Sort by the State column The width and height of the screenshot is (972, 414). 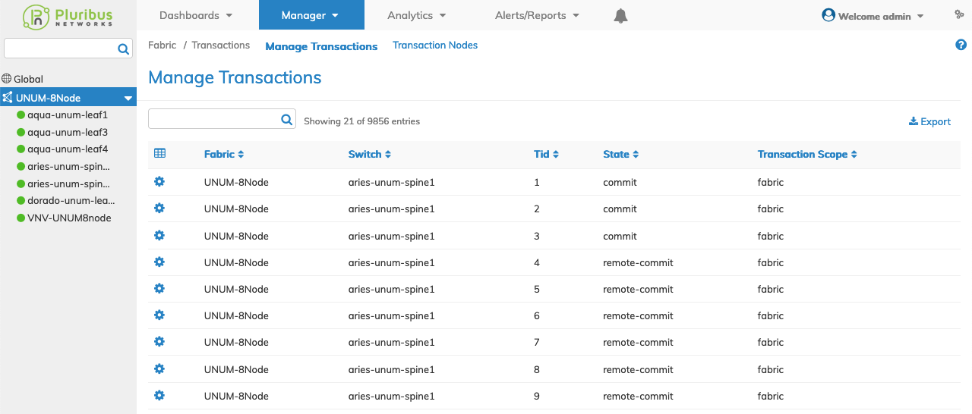(621, 154)
